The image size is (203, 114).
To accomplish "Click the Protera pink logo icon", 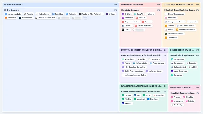I will point(172,97).
